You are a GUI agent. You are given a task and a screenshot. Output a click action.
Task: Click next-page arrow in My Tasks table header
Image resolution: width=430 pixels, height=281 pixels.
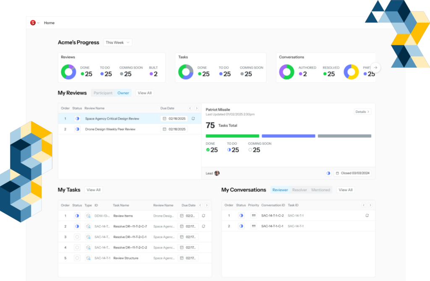(x=207, y=205)
